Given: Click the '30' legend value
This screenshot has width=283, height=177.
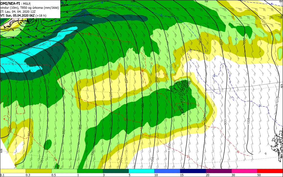Looking at the screenshot, I should (233, 175).
